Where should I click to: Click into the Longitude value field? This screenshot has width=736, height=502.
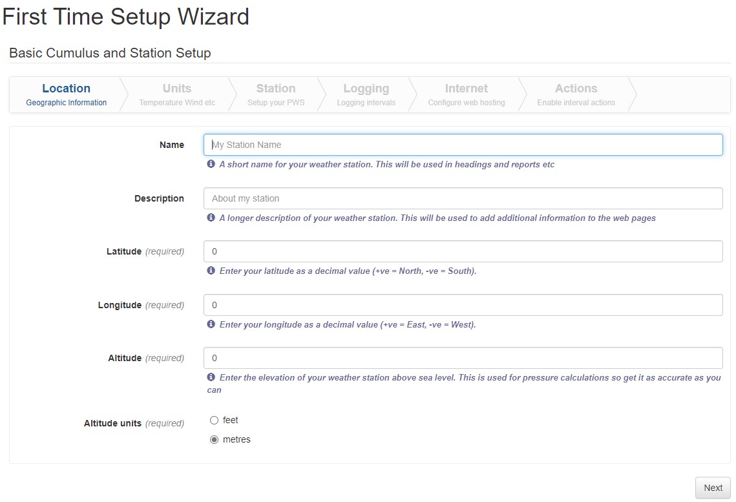(463, 305)
